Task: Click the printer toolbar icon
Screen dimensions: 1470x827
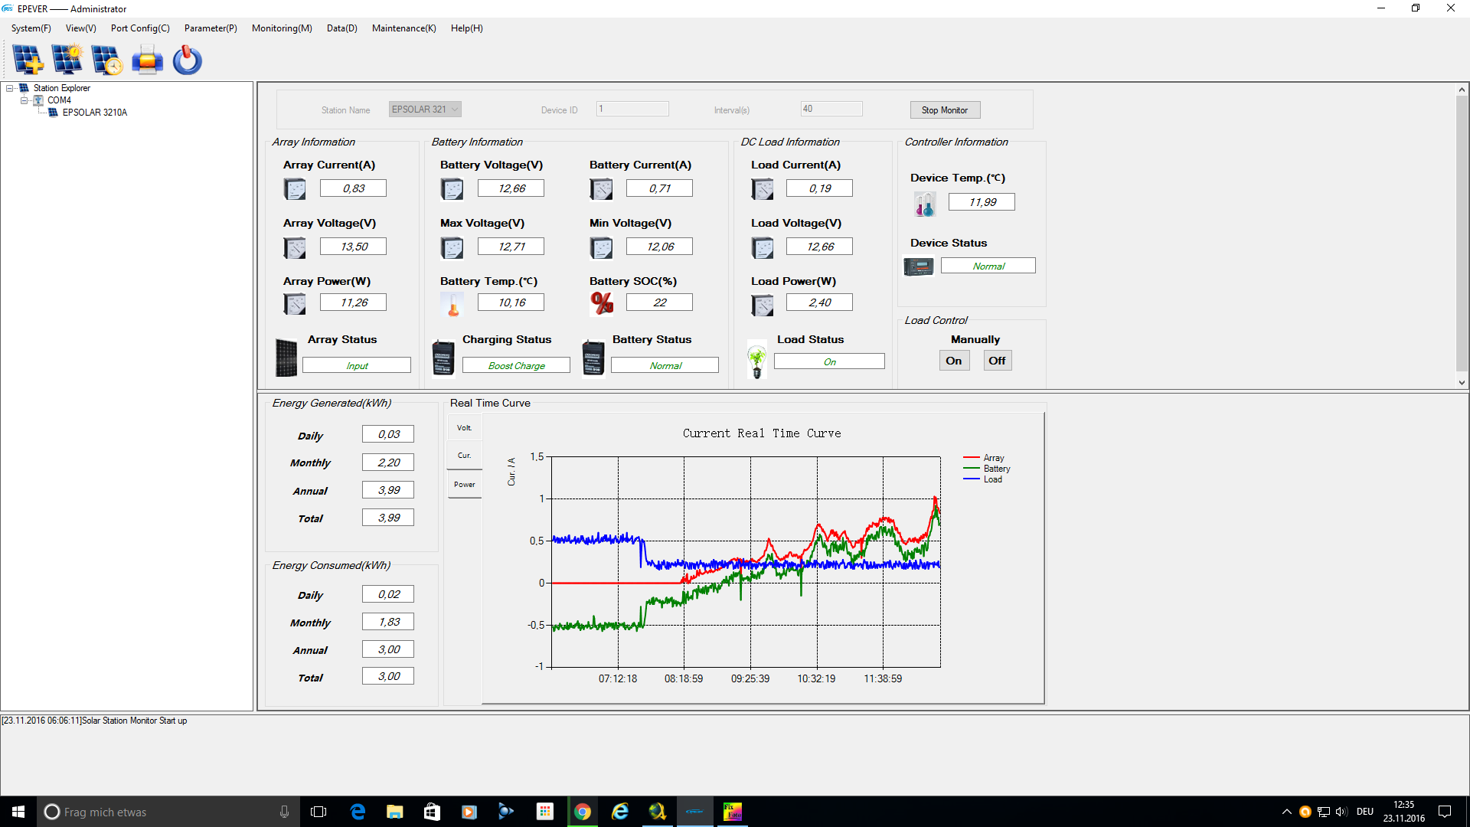Action: tap(147, 60)
